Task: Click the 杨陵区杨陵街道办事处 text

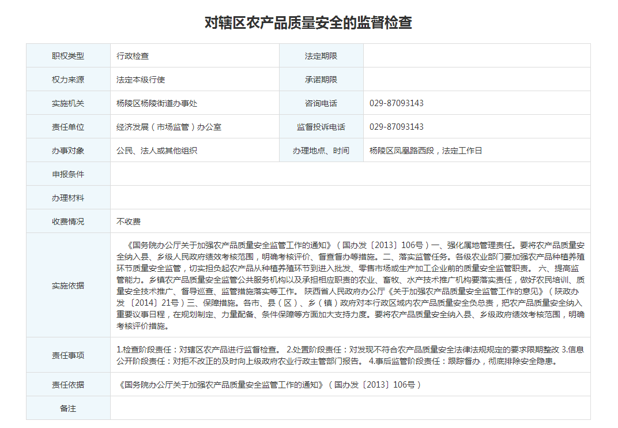Action: click(x=157, y=103)
